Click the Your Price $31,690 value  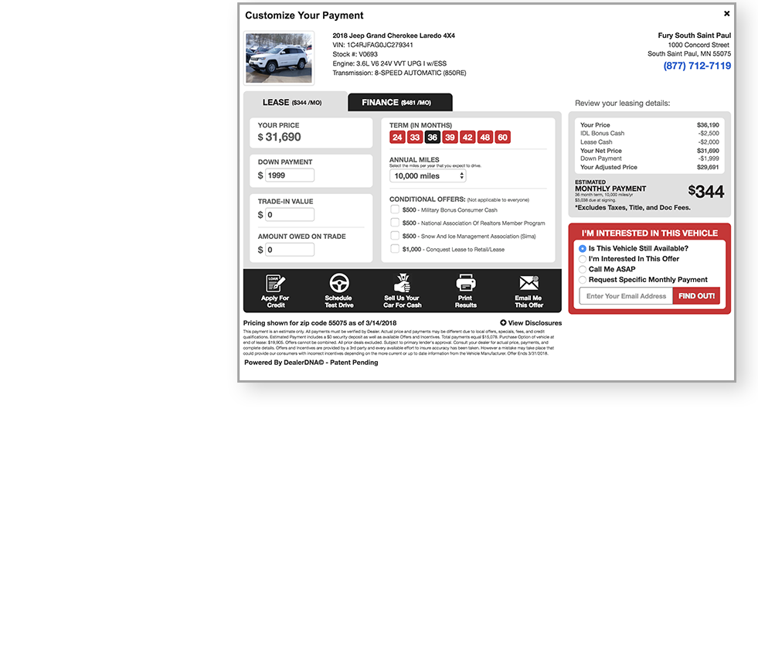click(280, 138)
